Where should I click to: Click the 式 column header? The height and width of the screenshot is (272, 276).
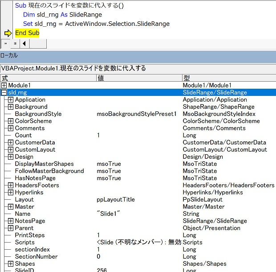click(48, 78)
